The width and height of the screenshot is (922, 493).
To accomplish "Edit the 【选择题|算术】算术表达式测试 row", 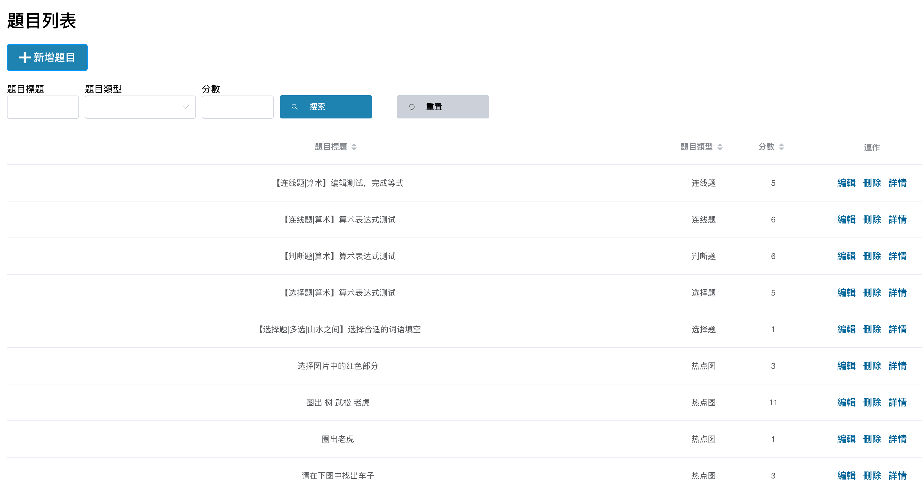I will coord(847,292).
